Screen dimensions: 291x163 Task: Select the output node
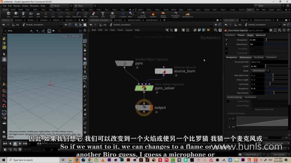(144, 107)
